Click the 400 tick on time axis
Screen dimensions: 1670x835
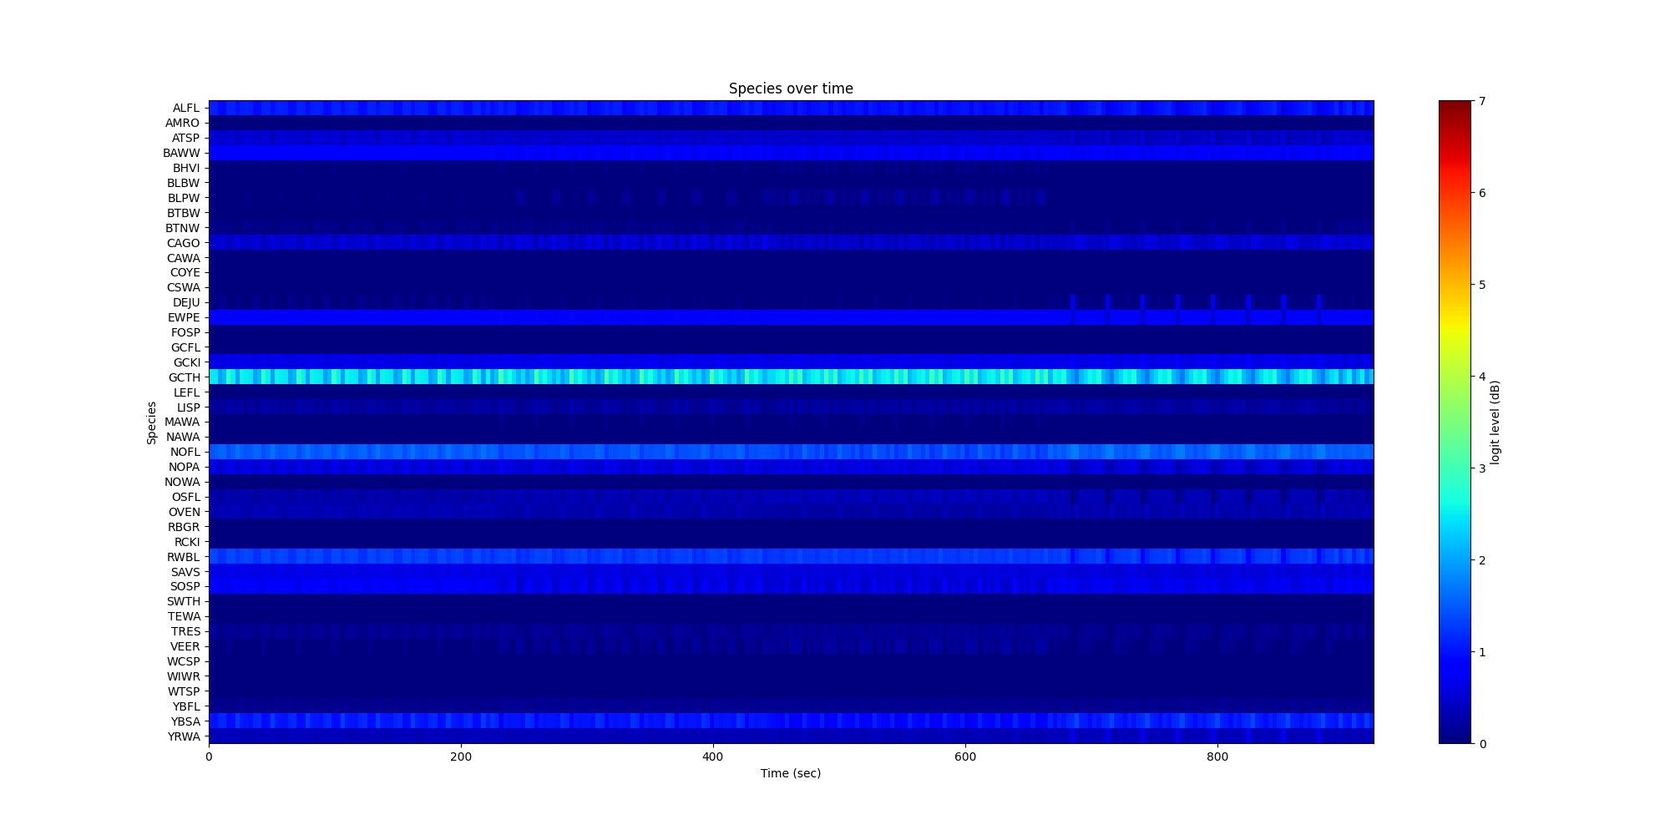tap(712, 757)
